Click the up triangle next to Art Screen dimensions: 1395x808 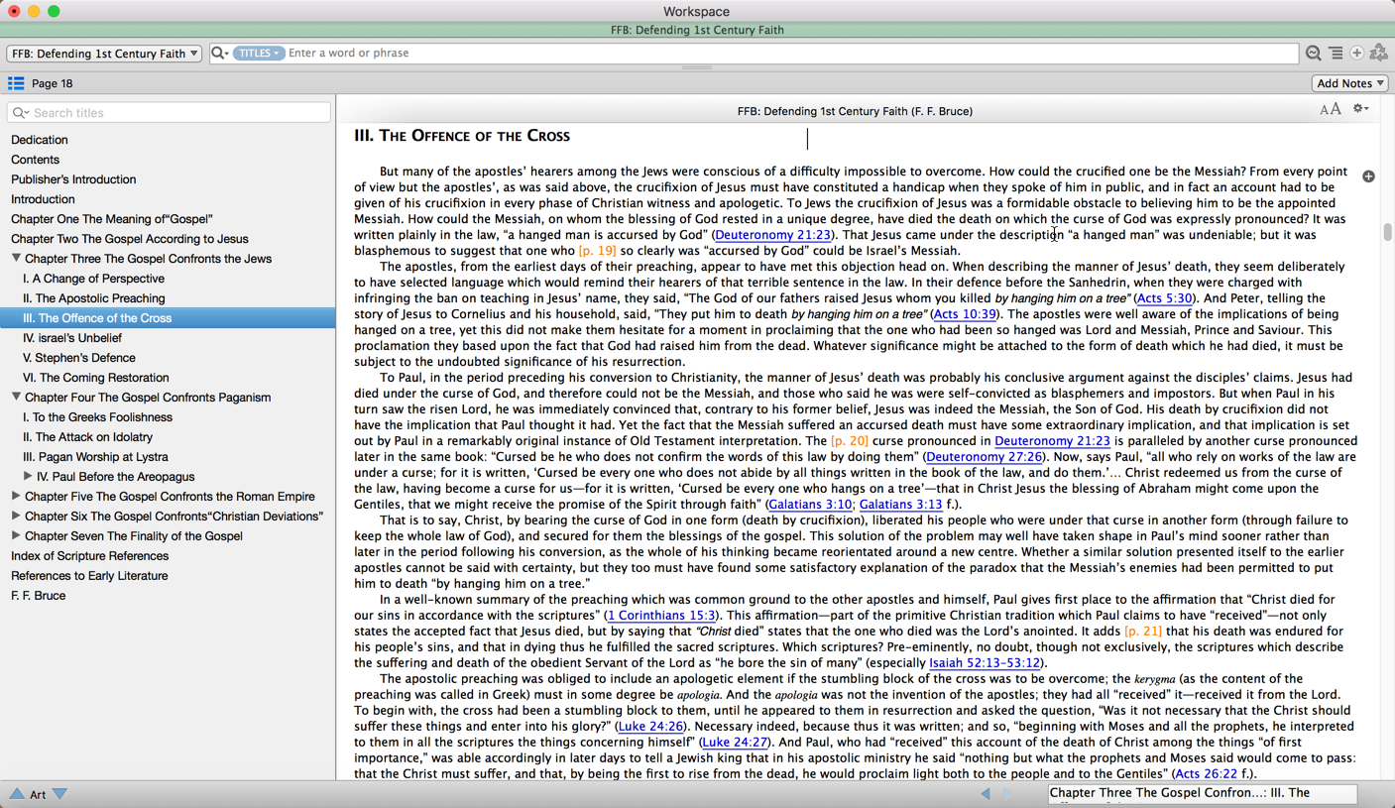(x=17, y=794)
